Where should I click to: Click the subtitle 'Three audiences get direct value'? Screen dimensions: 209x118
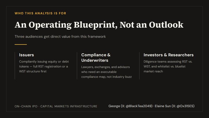pos(60,37)
